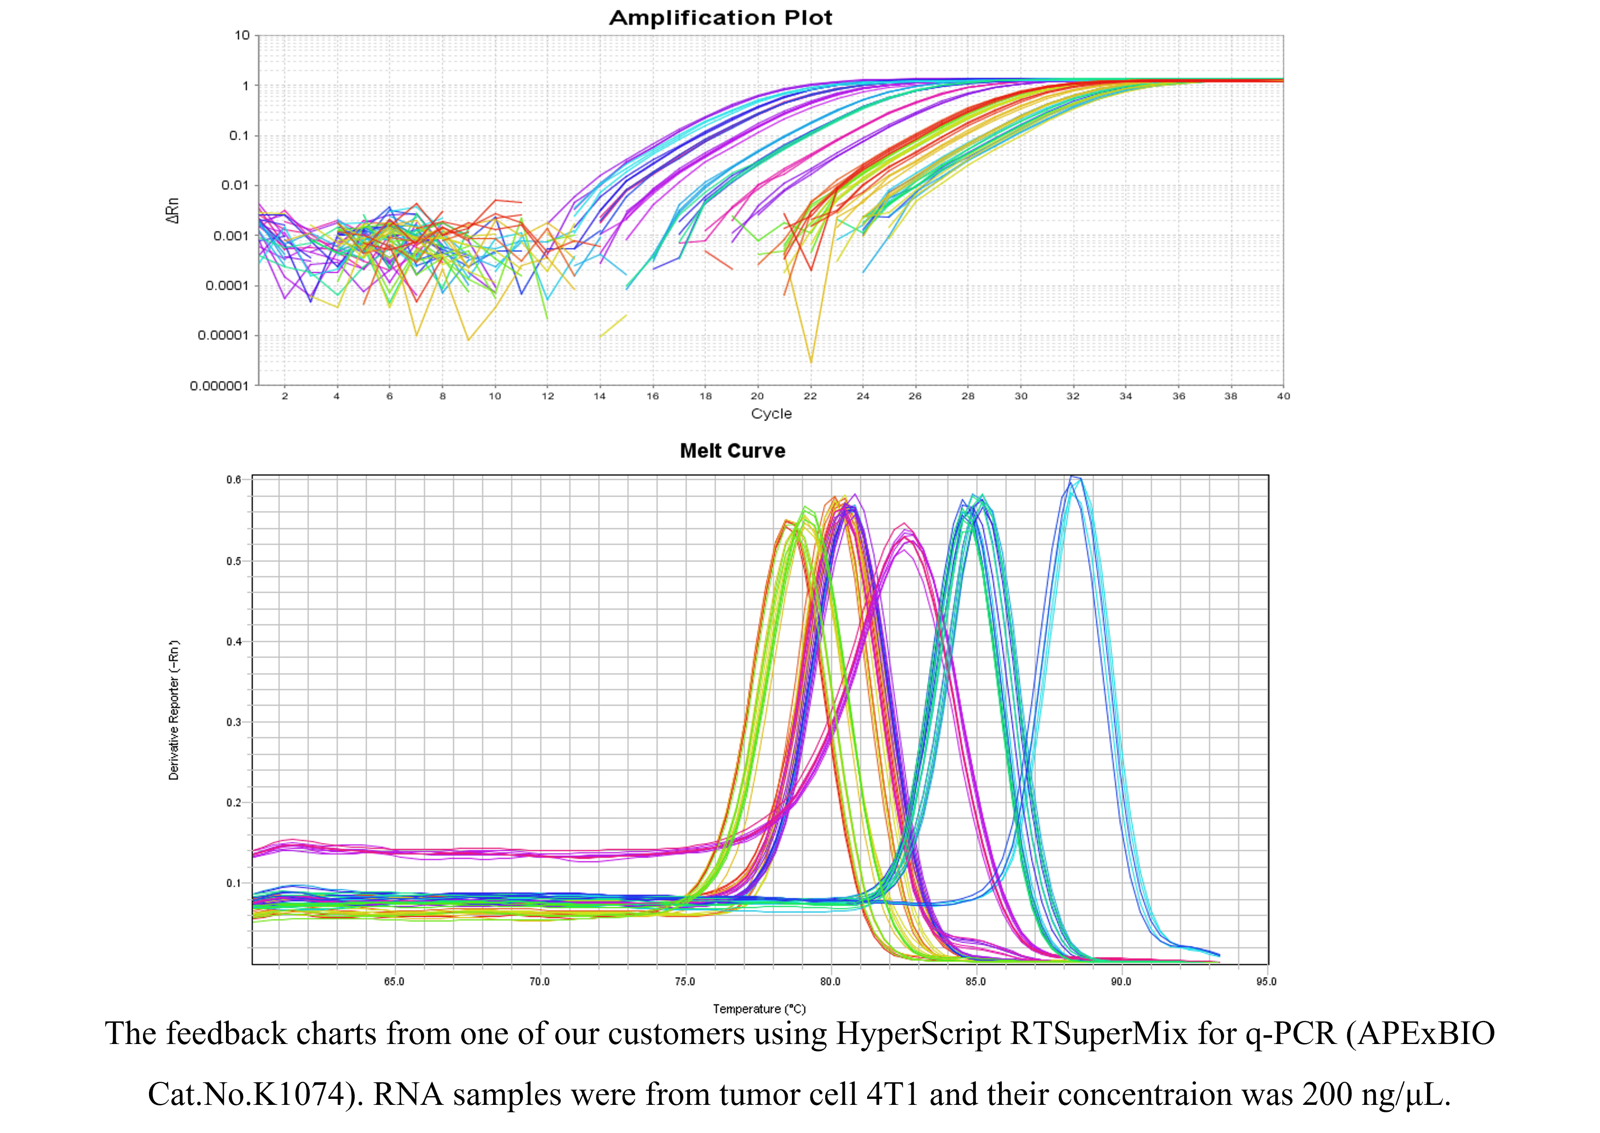Click the teal melt peak near 85 °C
The width and height of the screenshot is (1600, 1133).
(975, 501)
